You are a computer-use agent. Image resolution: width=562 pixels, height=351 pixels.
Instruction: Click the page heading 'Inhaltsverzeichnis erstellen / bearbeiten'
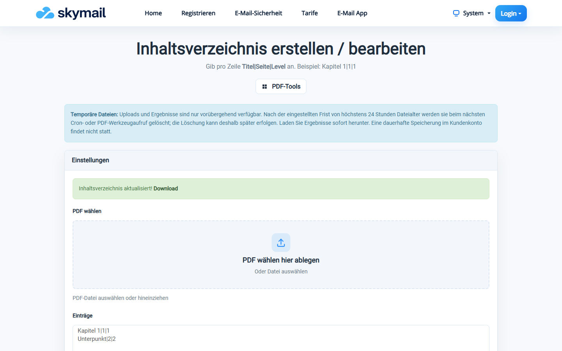281,49
